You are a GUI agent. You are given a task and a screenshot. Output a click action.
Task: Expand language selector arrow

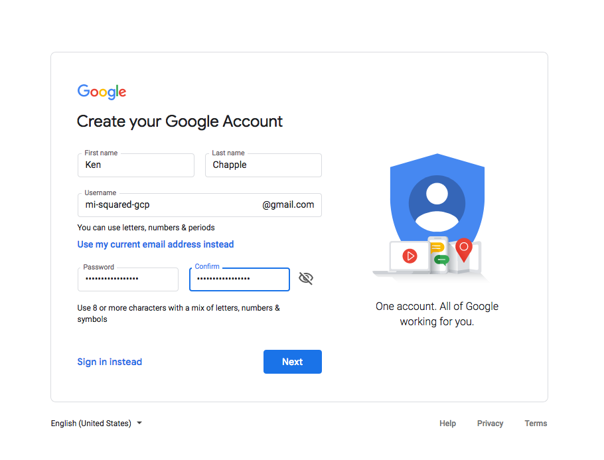[139, 423]
